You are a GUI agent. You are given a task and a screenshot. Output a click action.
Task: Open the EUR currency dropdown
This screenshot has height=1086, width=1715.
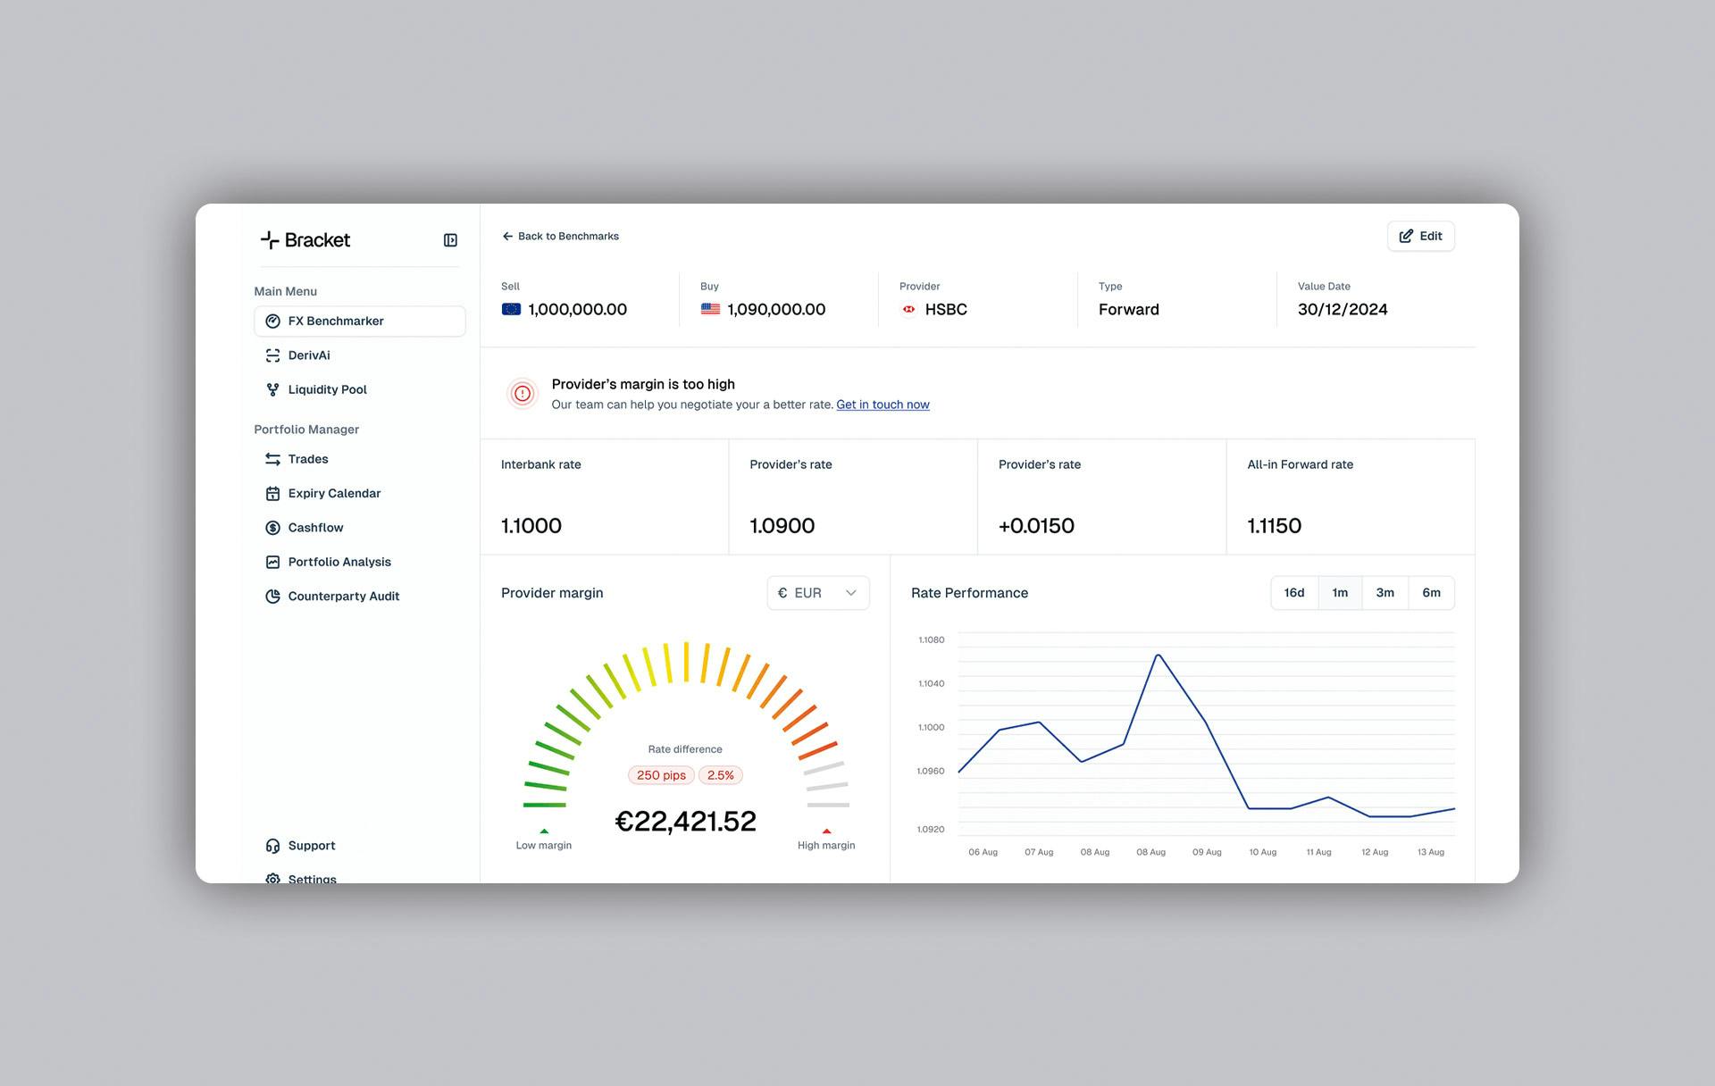[x=817, y=593]
